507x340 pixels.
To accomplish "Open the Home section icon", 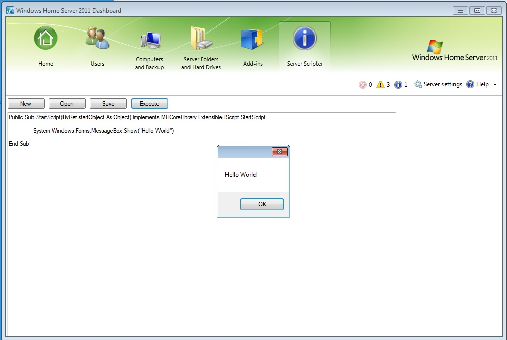I will pyautogui.click(x=46, y=38).
